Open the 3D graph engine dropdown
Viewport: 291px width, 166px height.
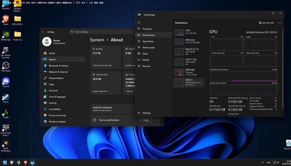(212, 37)
